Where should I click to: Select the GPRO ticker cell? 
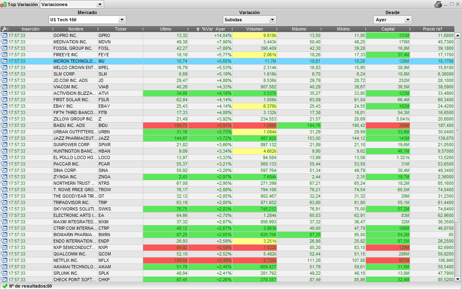click(x=121, y=36)
